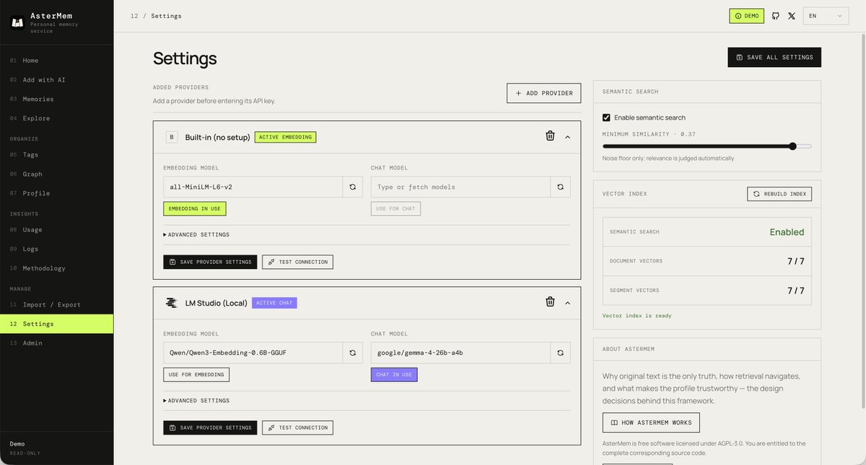Toggle Use for Chat on Built-in provider
Viewport: 866px width, 465px height.
395,208
